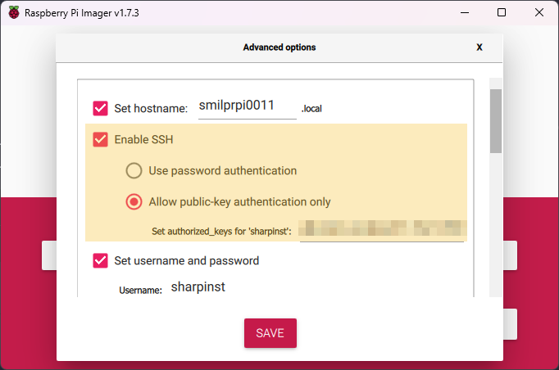Image resolution: width=559 pixels, height=370 pixels.
Task: Click the options scrollbar thumb
Action: (496, 121)
